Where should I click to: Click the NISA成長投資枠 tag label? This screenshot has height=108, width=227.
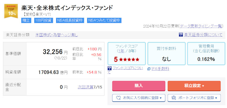pyautogui.click(x=70, y=20)
